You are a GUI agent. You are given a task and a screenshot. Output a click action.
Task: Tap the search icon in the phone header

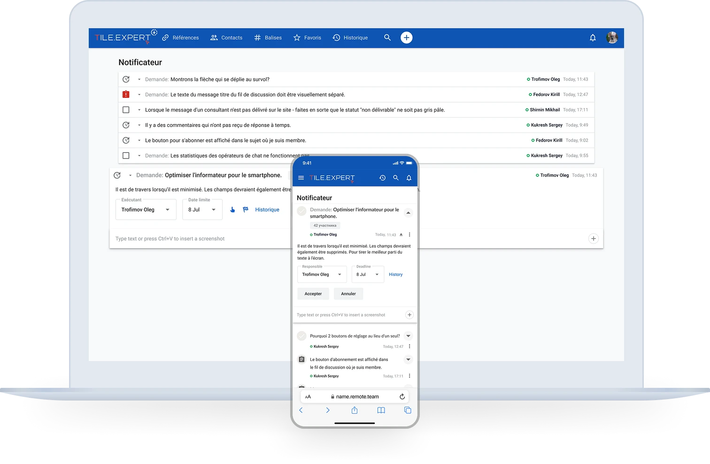point(396,178)
